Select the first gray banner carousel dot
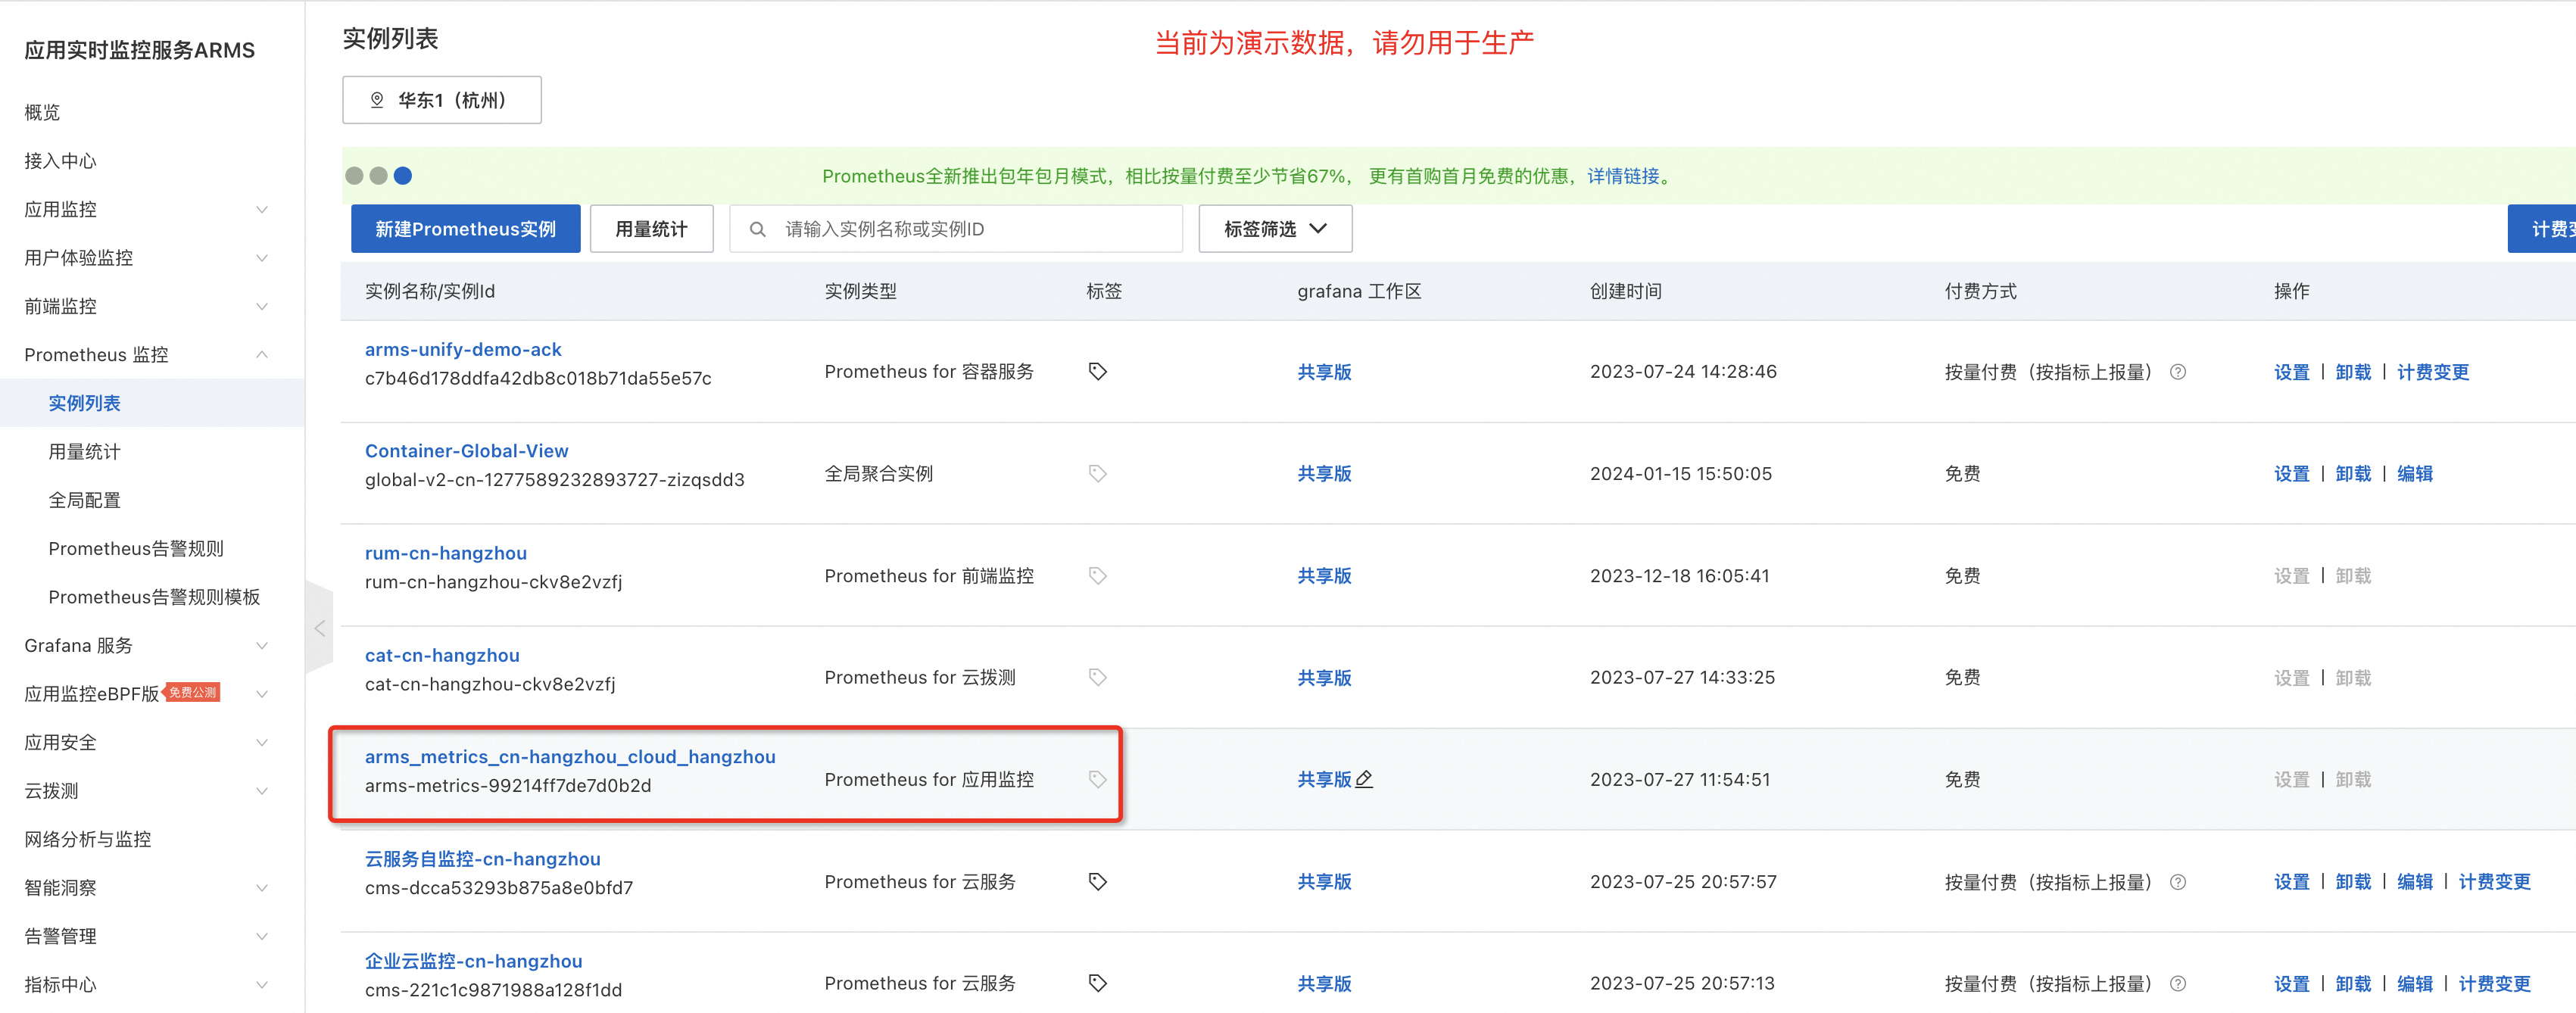This screenshot has width=2576, height=1013. click(354, 176)
